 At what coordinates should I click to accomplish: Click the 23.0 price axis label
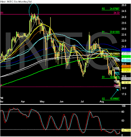124,29
